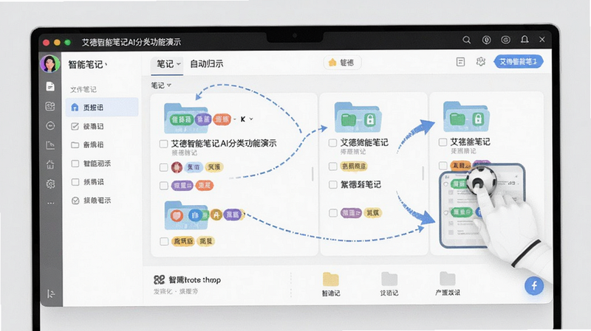Click the scroll handle between first and middle cards
This screenshot has height=331, width=591.
(x=312, y=174)
